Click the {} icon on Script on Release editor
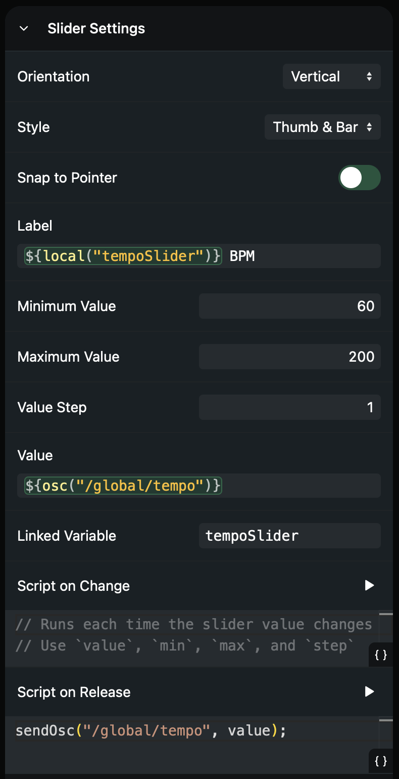This screenshot has height=779, width=399. coord(380,761)
